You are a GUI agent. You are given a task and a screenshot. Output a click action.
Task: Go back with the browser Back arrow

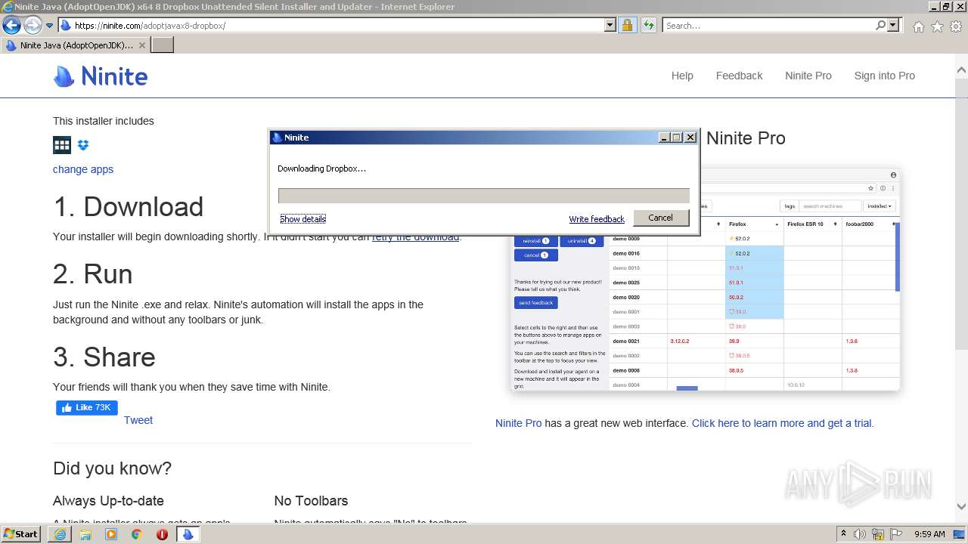[x=11, y=25]
